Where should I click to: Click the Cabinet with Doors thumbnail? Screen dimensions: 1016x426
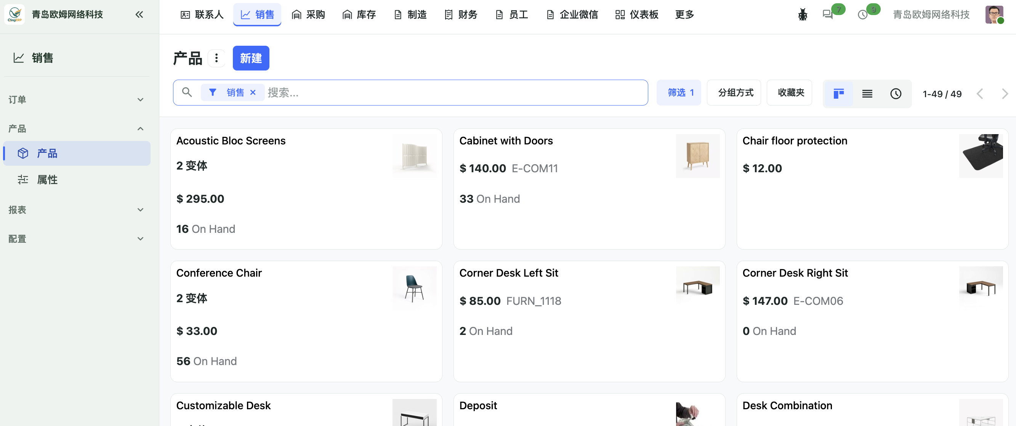click(698, 156)
